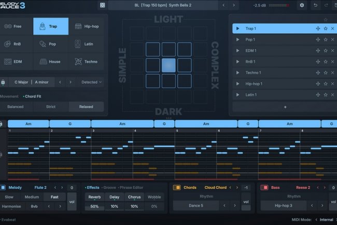Viewport: 337px width, 225px height.
Task: Switch to the Movement tab
Action: coord(9,96)
